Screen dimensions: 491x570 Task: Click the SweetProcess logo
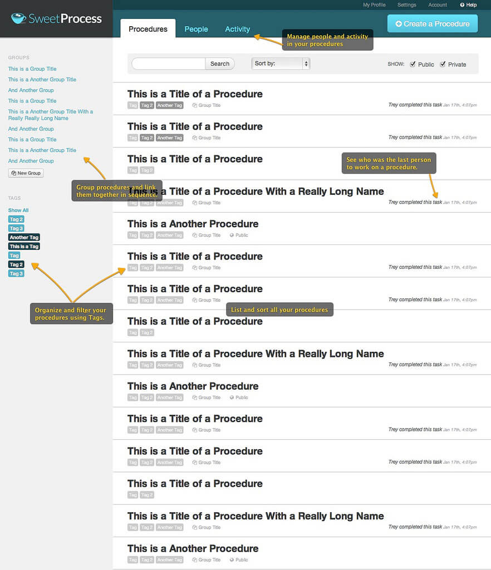point(56,18)
